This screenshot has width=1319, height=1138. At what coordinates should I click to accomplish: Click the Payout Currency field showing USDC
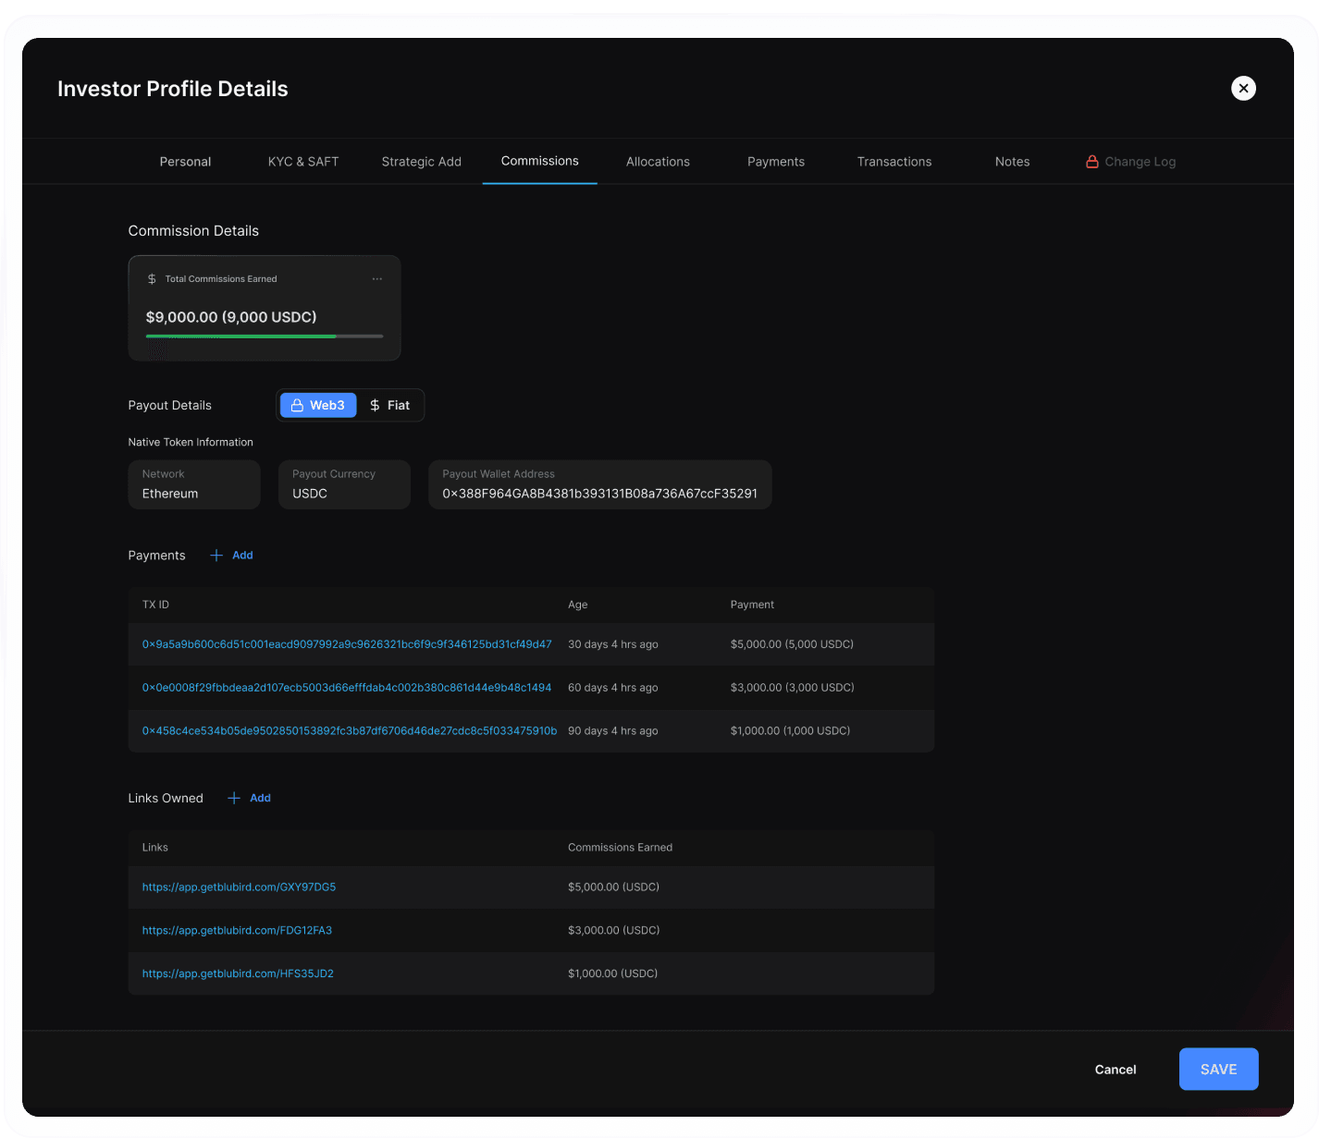[x=344, y=484]
